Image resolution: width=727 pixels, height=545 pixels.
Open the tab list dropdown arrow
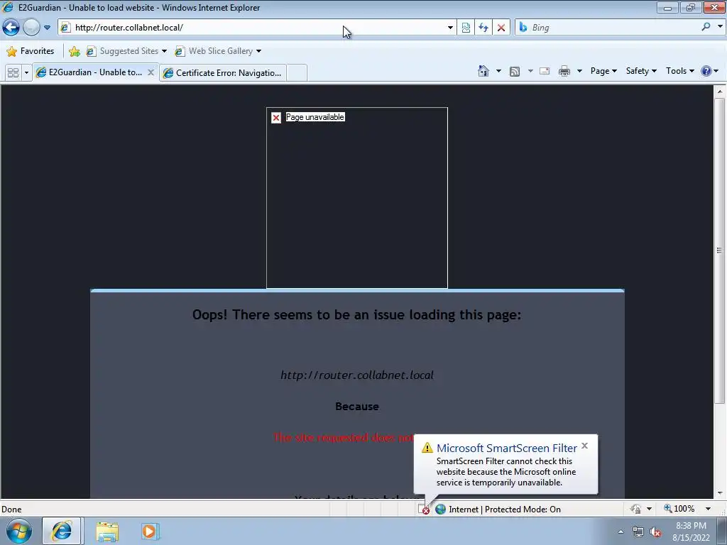click(26, 72)
